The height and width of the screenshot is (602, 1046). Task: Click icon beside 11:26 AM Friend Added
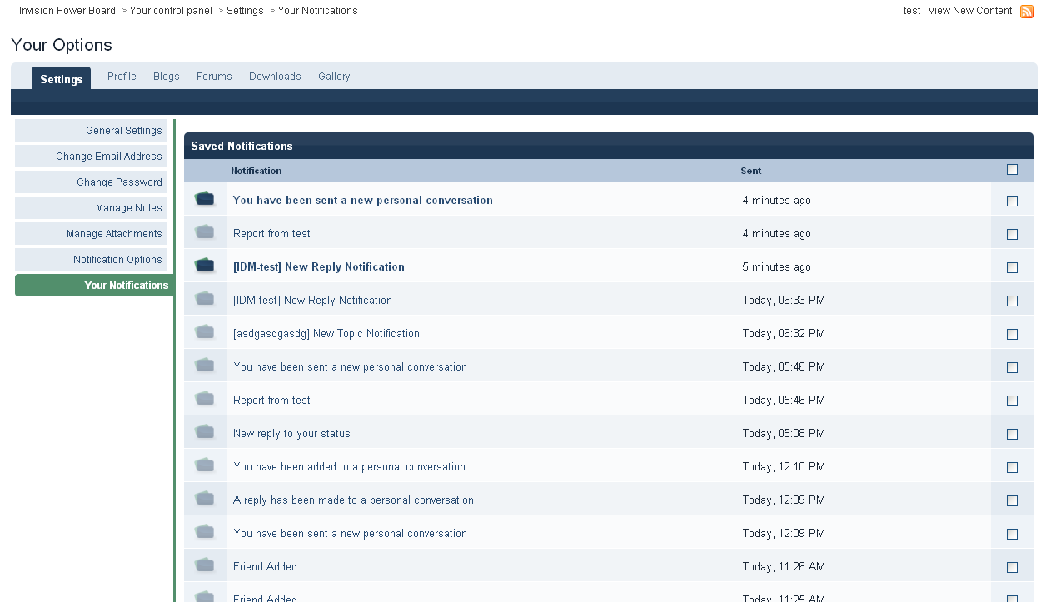click(x=204, y=565)
